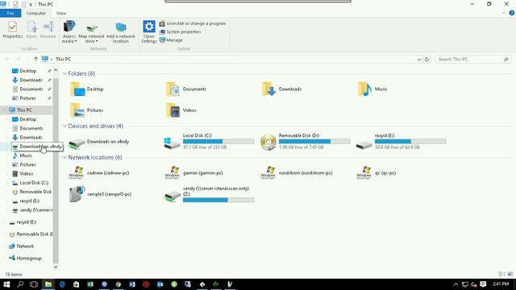The width and height of the screenshot is (516, 290).
Task: Select nordstrom (nordstrom-pc) network location
Action: coord(296,173)
